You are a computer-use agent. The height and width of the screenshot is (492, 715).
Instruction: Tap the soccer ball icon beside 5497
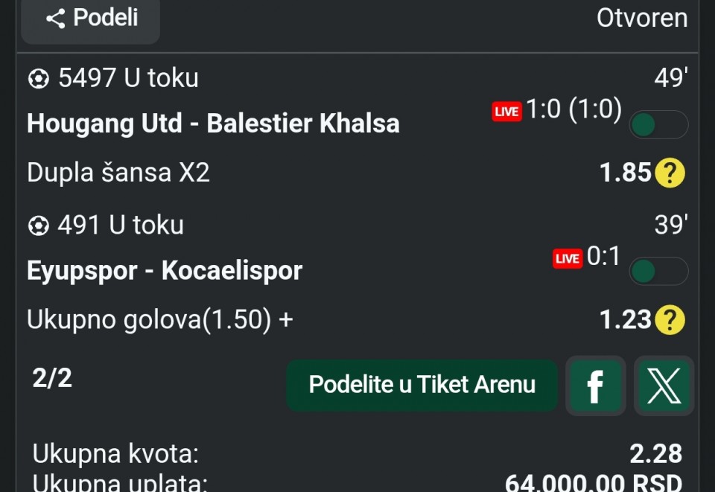pos(38,79)
